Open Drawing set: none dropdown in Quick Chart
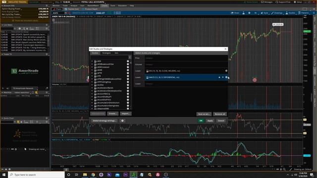 pos(38,149)
